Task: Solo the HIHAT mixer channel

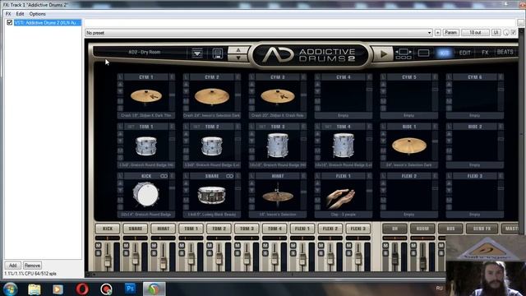Action: (154, 253)
